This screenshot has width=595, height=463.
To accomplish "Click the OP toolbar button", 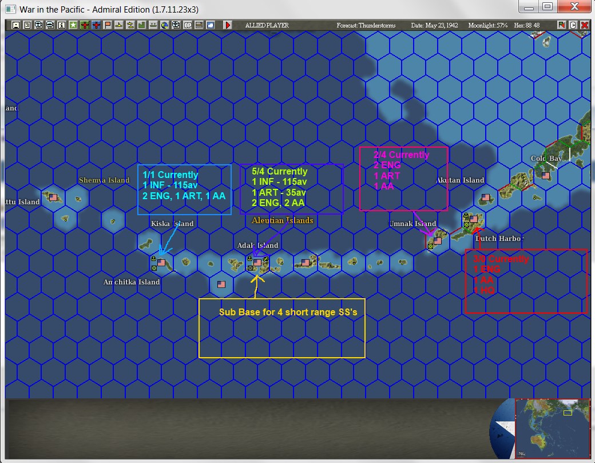I will click(188, 25).
